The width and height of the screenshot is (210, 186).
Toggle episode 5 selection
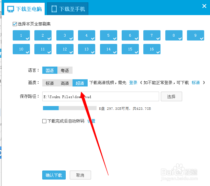click(x=109, y=35)
